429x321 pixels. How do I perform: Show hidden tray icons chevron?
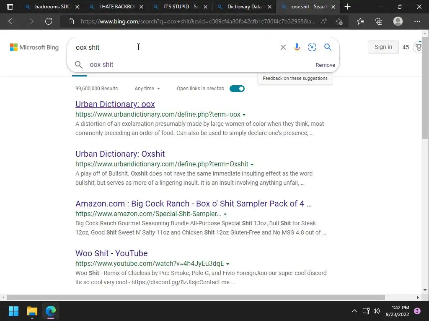tap(354, 311)
